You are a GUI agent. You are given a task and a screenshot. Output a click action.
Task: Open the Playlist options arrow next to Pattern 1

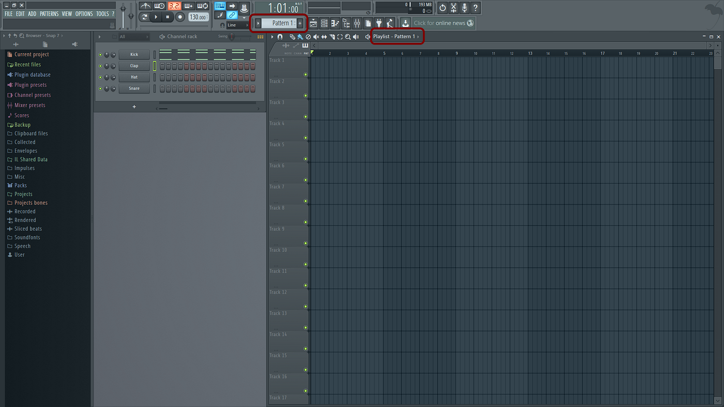click(x=418, y=37)
